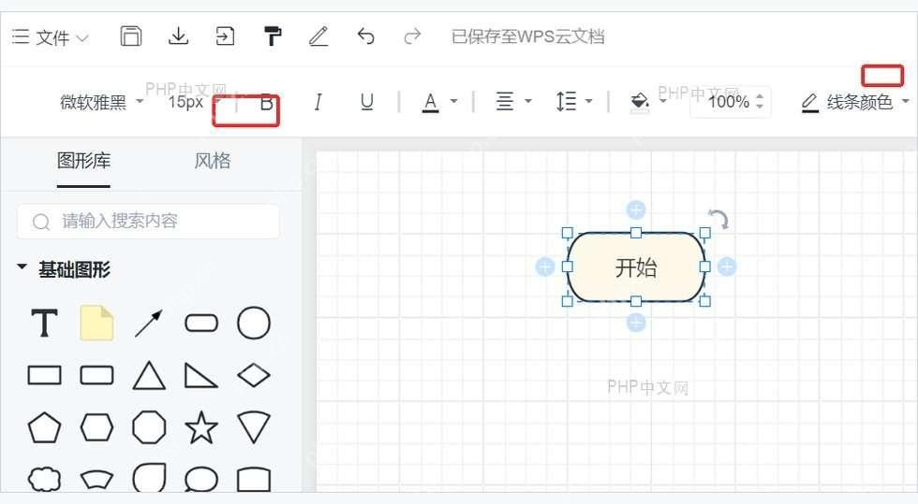Open the font color dropdown arrow
The image size is (918, 504).
[453, 101]
